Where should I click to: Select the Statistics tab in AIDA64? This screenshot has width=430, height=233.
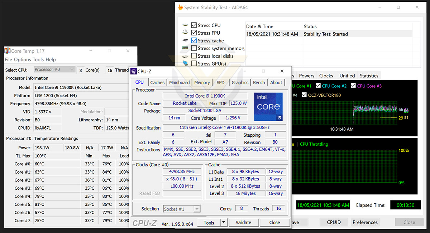point(369,76)
